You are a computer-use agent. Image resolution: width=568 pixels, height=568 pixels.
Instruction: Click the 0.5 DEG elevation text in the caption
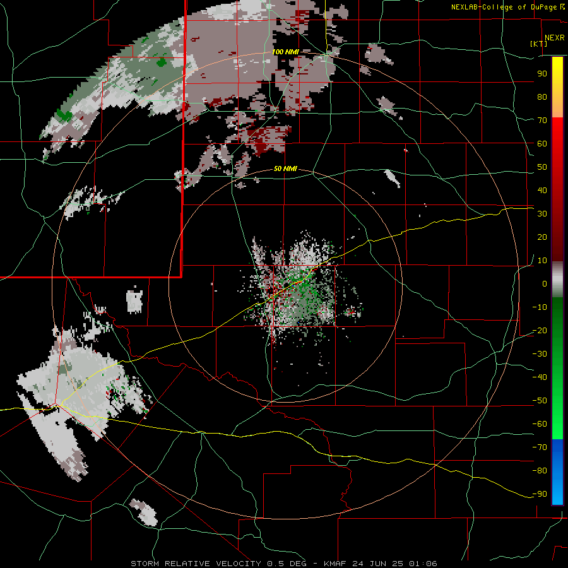(286, 564)
